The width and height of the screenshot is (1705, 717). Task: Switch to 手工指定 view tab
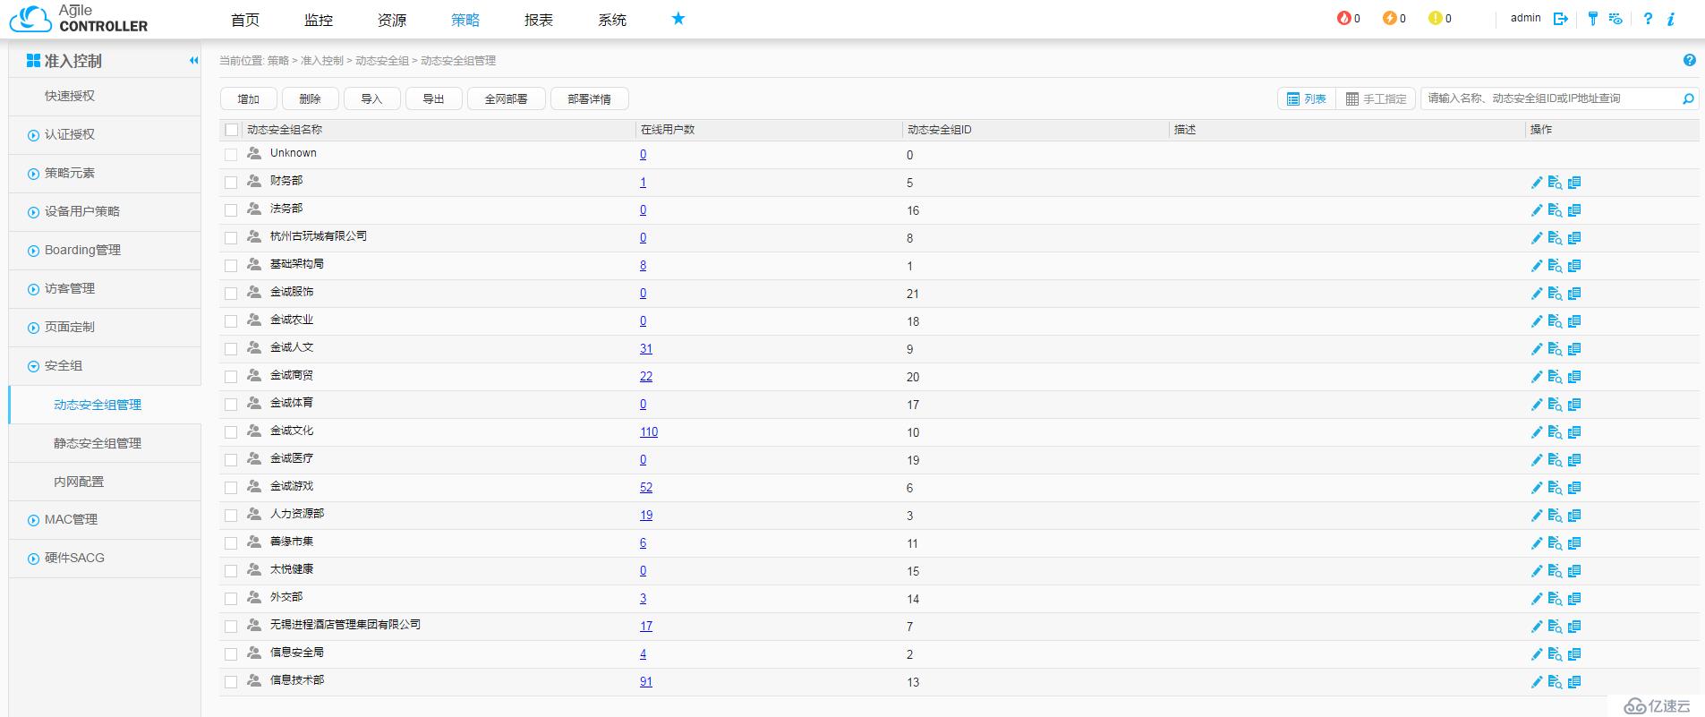click(1377, 98)
